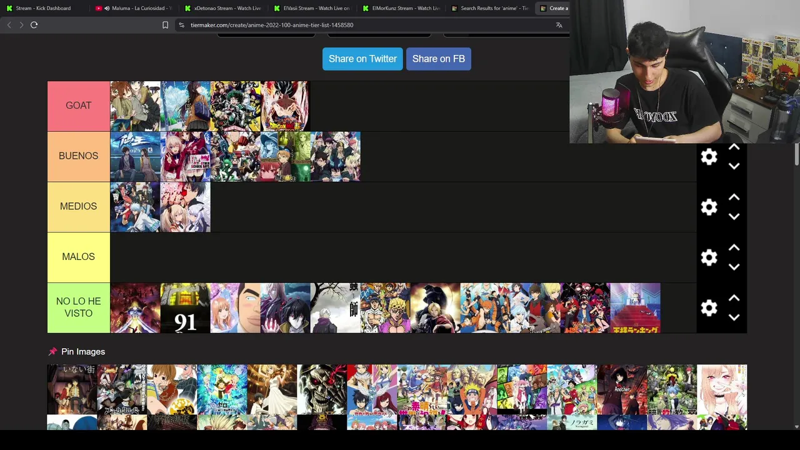Pick Fairy Tail image in pin images
The width and height of the screenshot is (800, 450).
(372, 390)
